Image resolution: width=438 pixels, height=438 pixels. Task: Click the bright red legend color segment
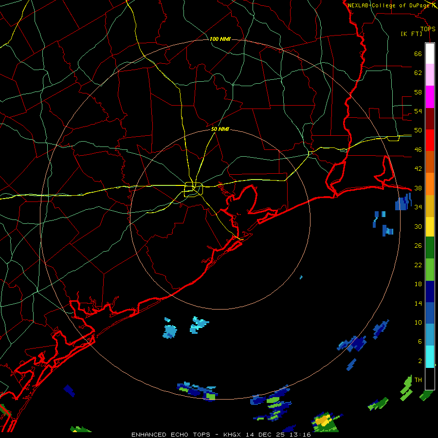(x=430, y=140)
